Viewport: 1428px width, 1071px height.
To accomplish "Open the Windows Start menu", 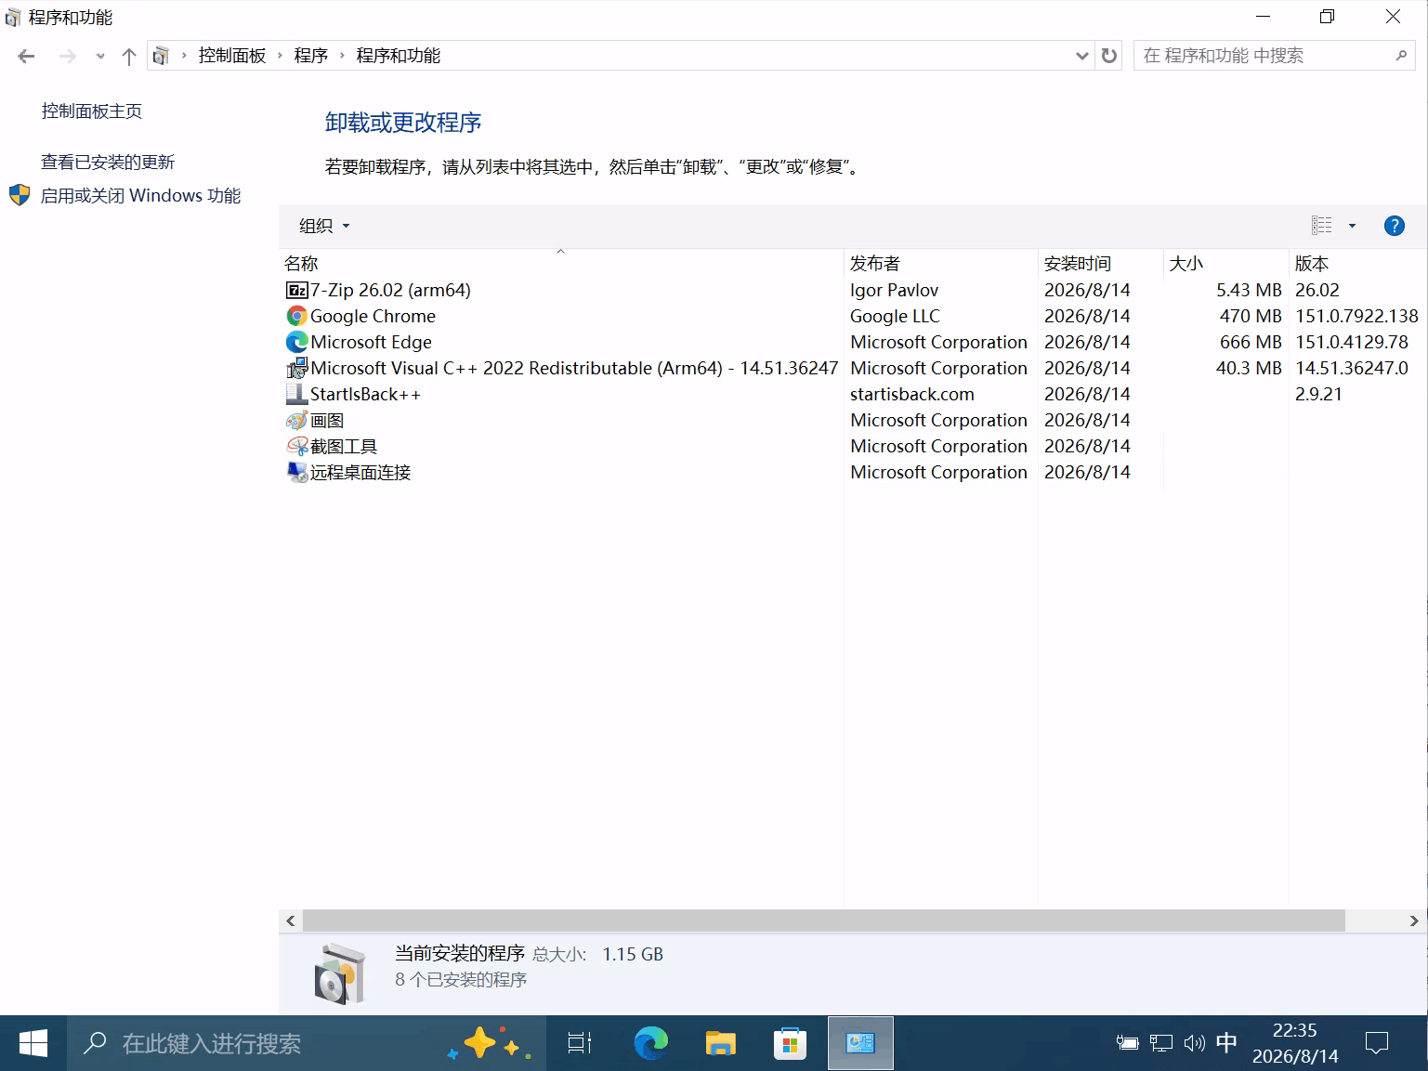I will tap(33, 1043).
